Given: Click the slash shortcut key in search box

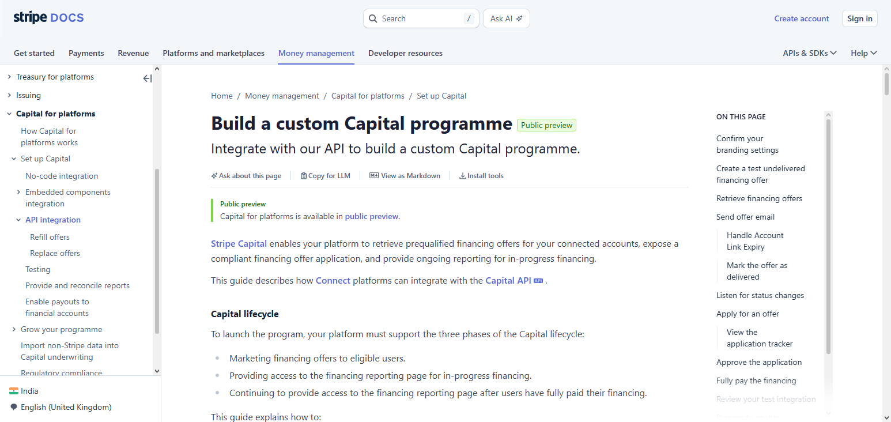Looking at the screenshot, I should pos(469,18).
